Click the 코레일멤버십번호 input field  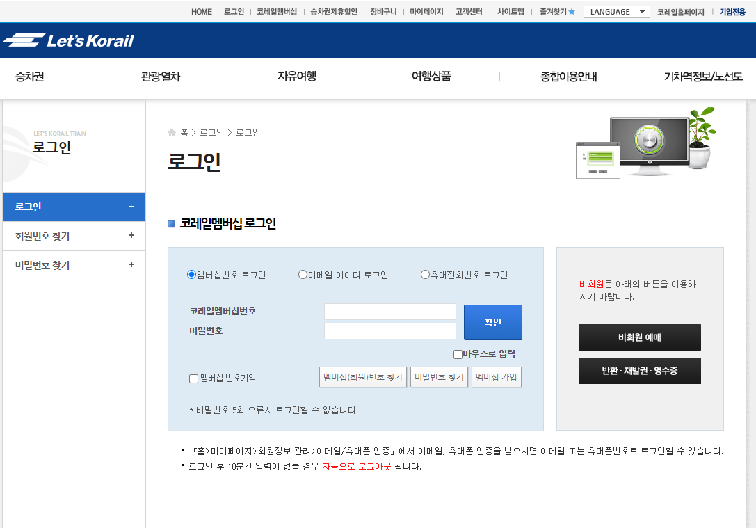click(389, 312)
